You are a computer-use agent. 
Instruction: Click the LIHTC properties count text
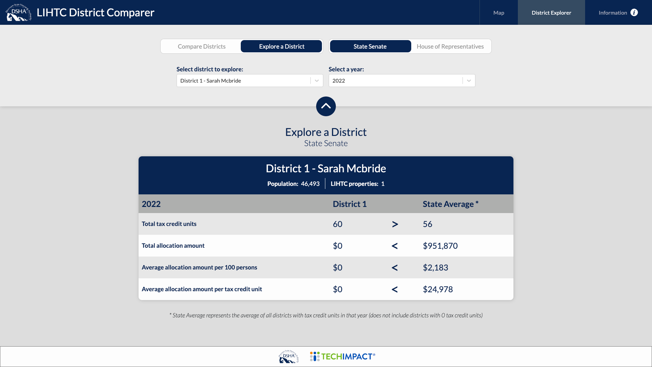[358, 183]
